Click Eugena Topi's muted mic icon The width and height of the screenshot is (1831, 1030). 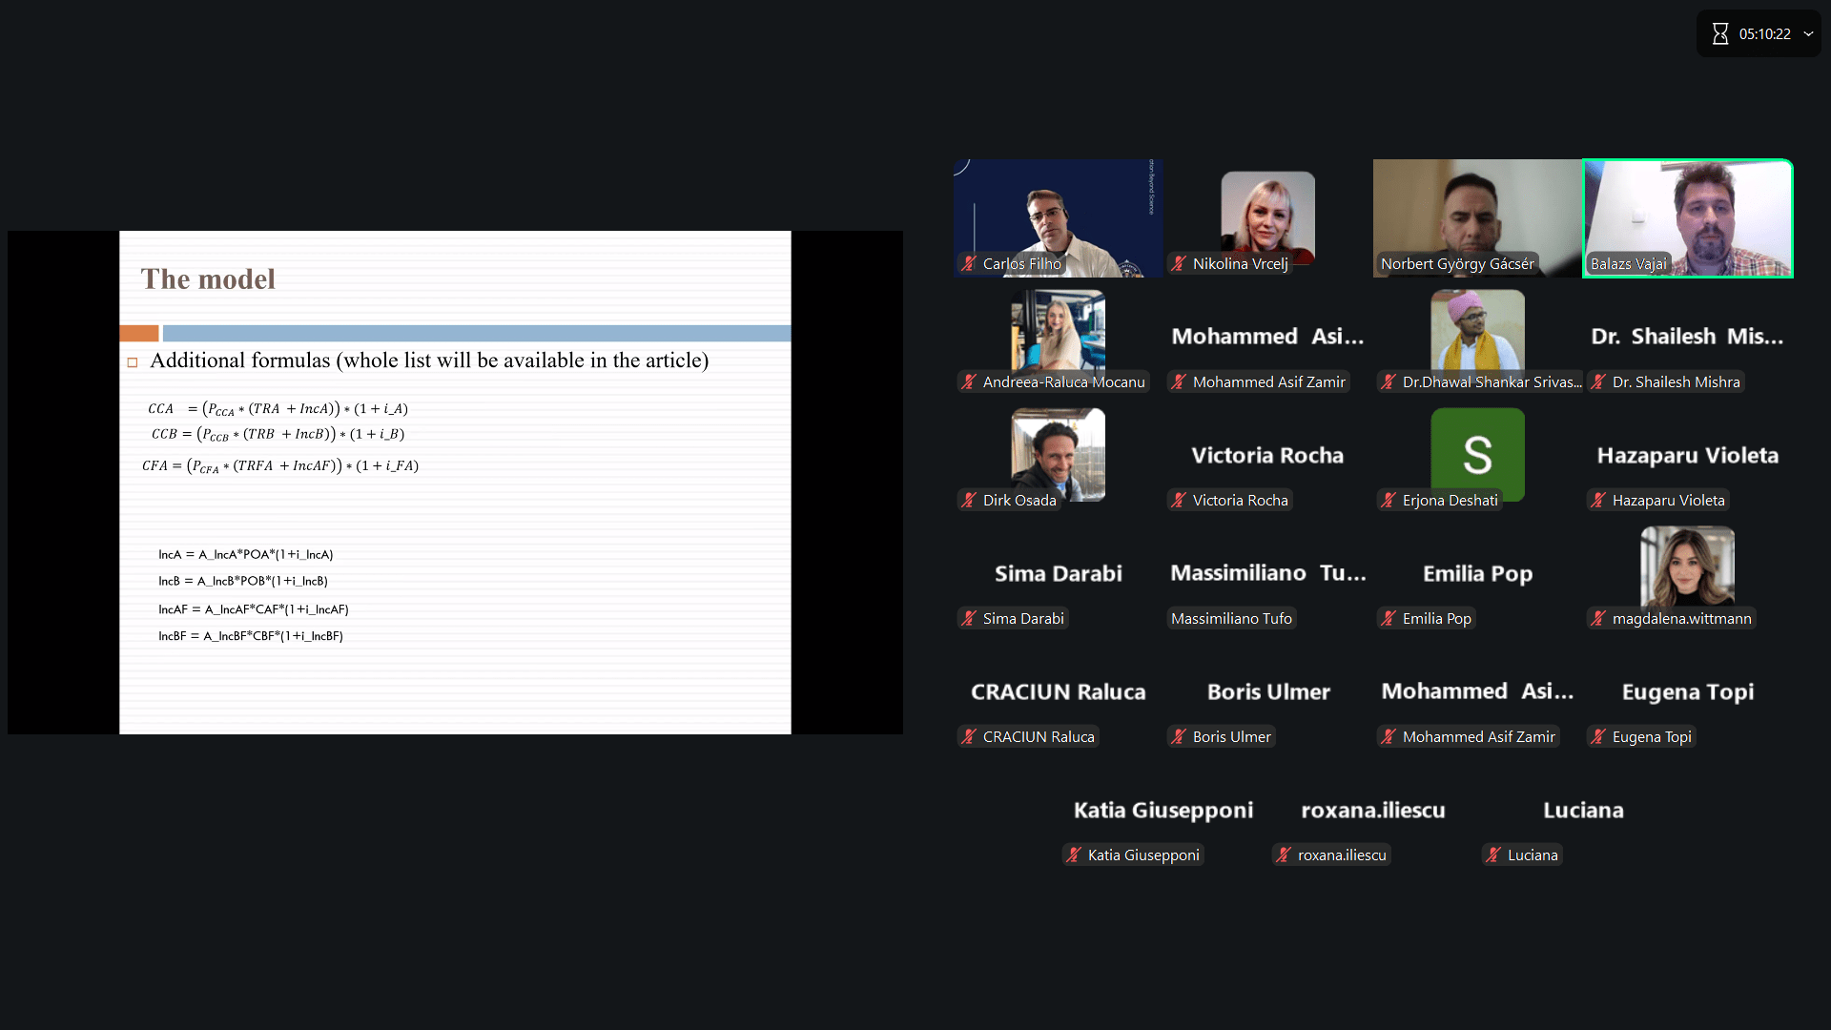pos(1598,737)
